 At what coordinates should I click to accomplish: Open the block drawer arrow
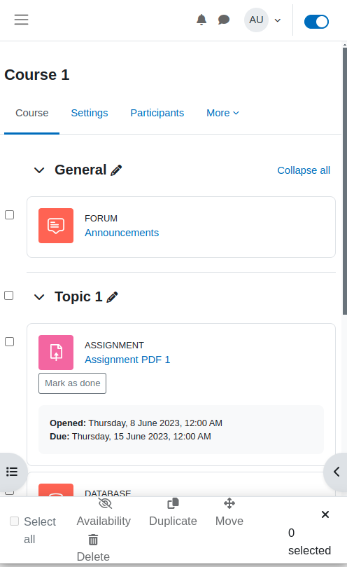pyautogui.click(x=337, y=472)
